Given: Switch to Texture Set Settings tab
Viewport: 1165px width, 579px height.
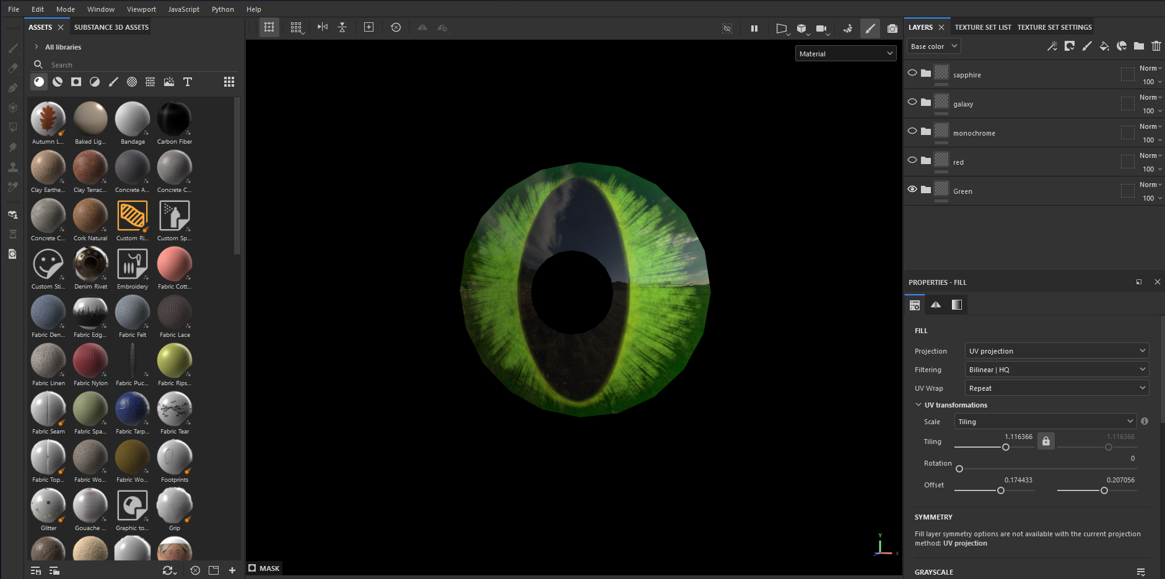Looking at the screenshot, I should coord(1054,27).
